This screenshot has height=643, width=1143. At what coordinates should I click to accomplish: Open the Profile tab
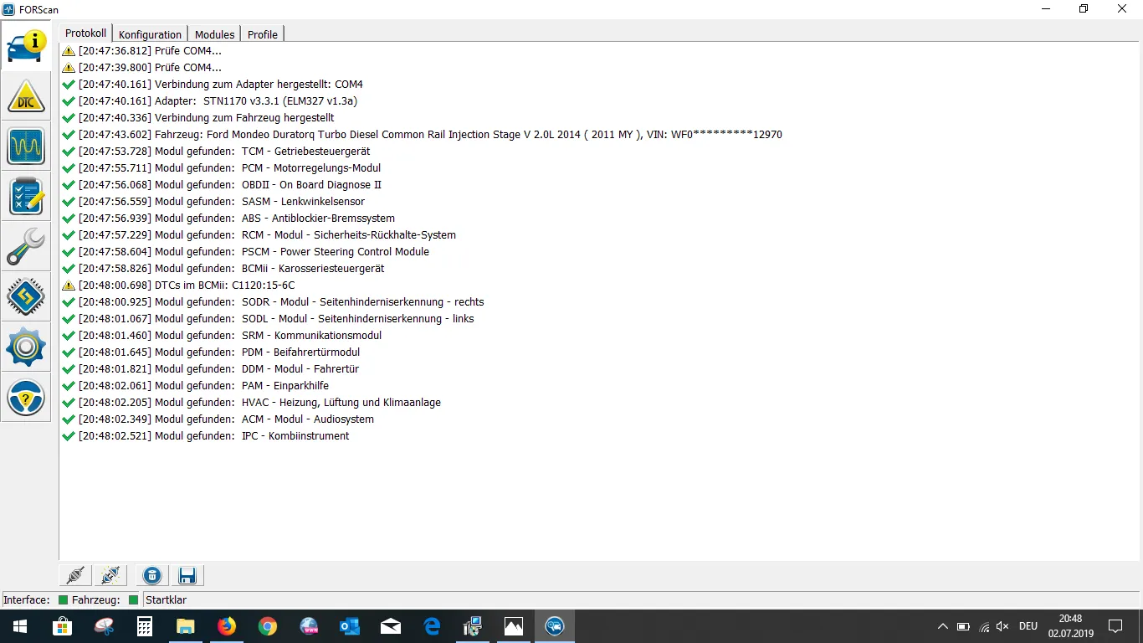(x=262, y=34)
